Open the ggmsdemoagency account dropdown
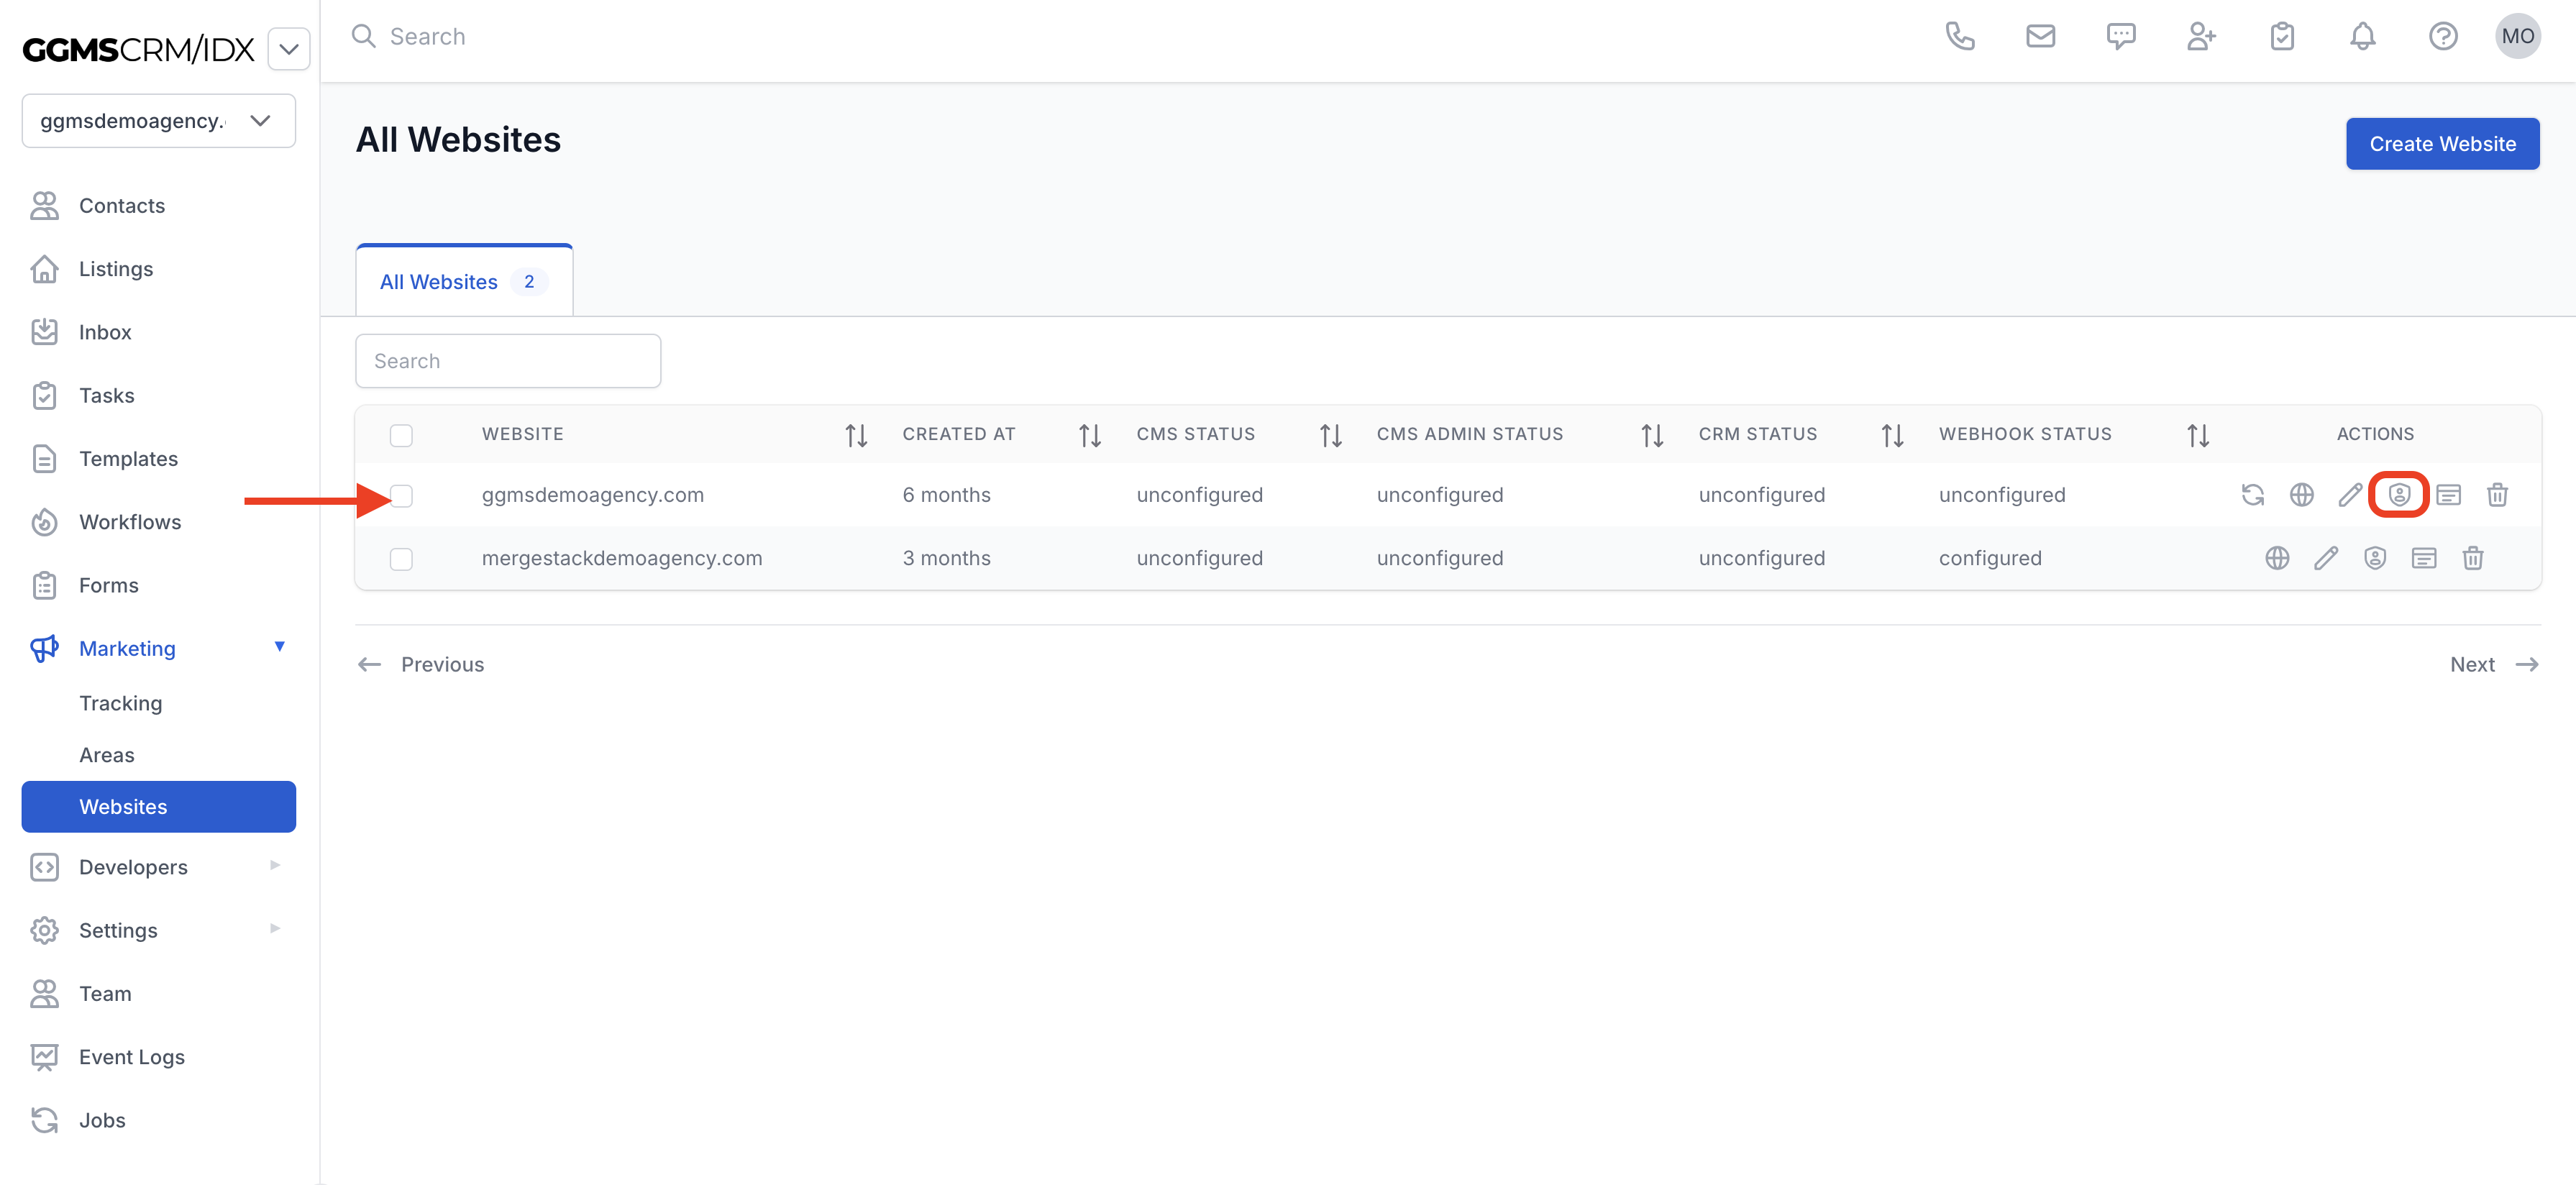The height and width of the screenshot is (1185, 2576). click(x=158, y=121)
